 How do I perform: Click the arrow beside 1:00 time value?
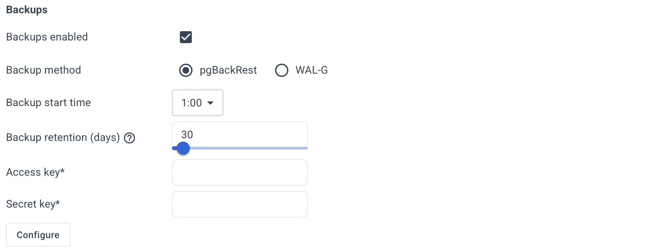tap(210, 103)
